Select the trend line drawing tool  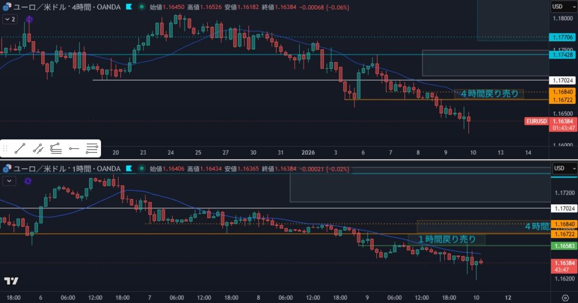coord(20,149)
